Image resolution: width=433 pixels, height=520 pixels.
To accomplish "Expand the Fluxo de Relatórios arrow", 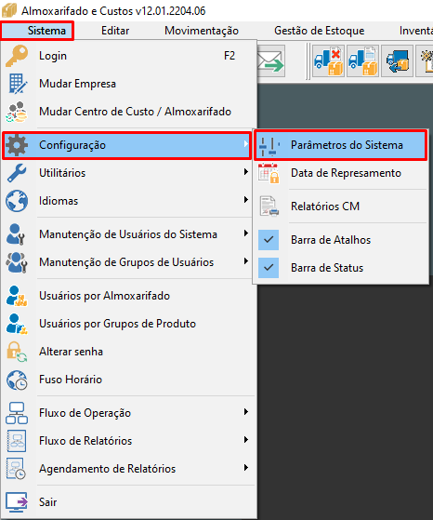I will (246, 440).
